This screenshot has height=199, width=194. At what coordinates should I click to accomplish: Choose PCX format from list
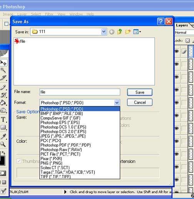(80, 140)
